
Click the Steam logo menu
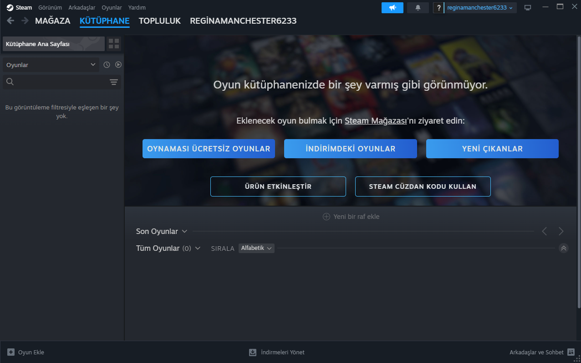(x=19, y=7)
